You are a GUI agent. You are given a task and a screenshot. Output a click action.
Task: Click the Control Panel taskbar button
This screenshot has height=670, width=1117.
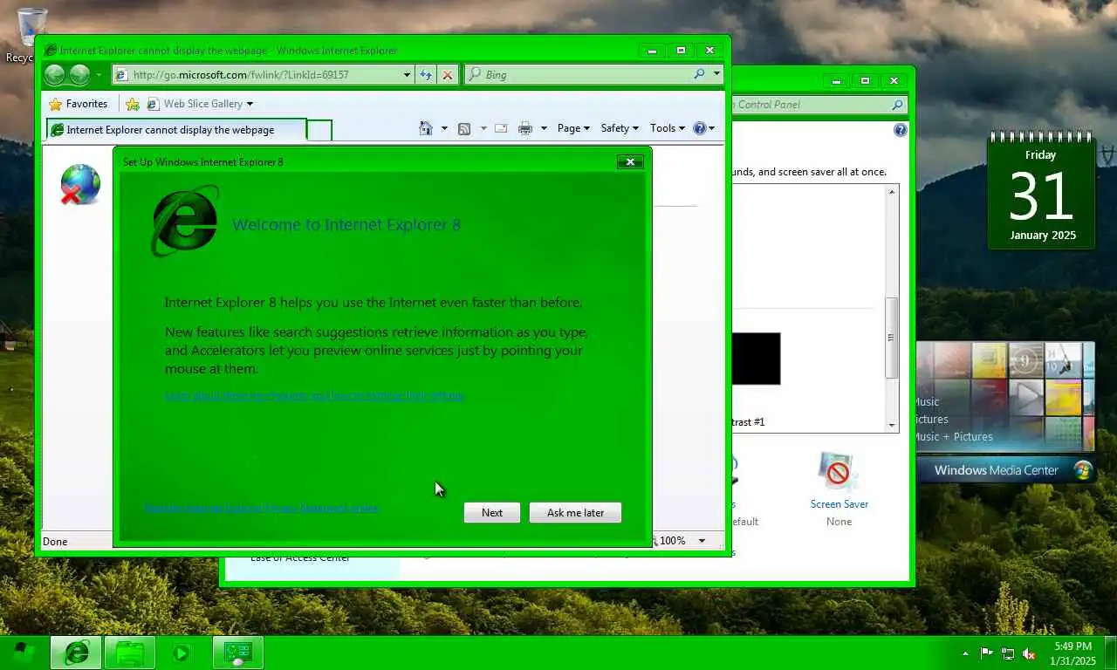[237, 653]
